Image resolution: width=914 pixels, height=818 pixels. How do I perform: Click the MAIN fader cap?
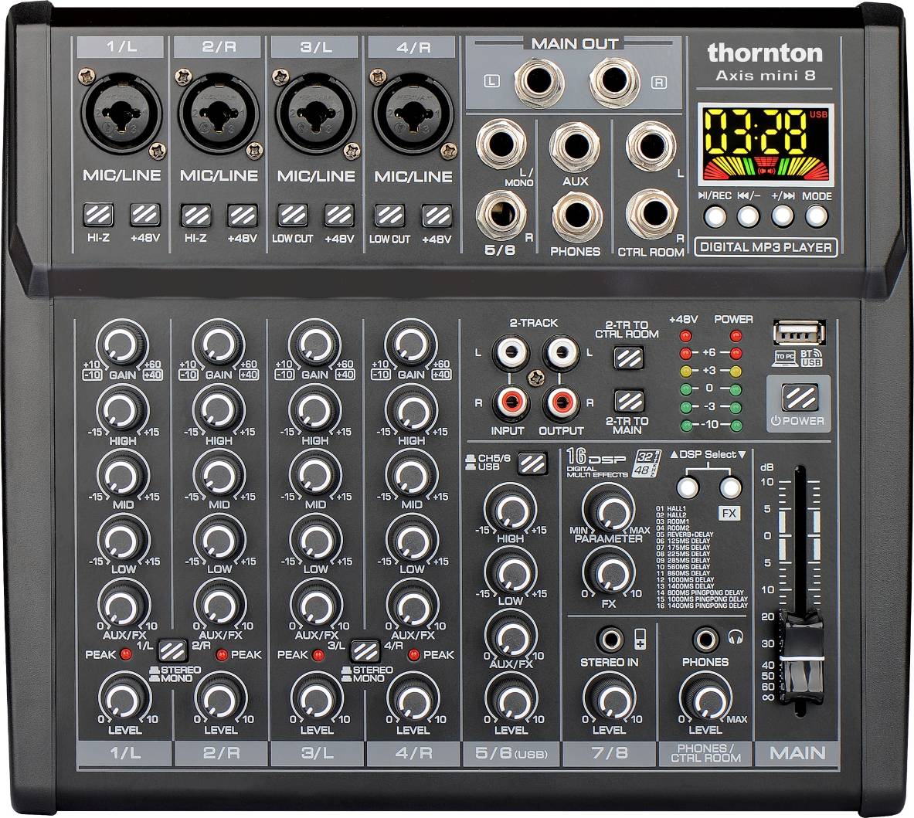click(x=801, y=660)
